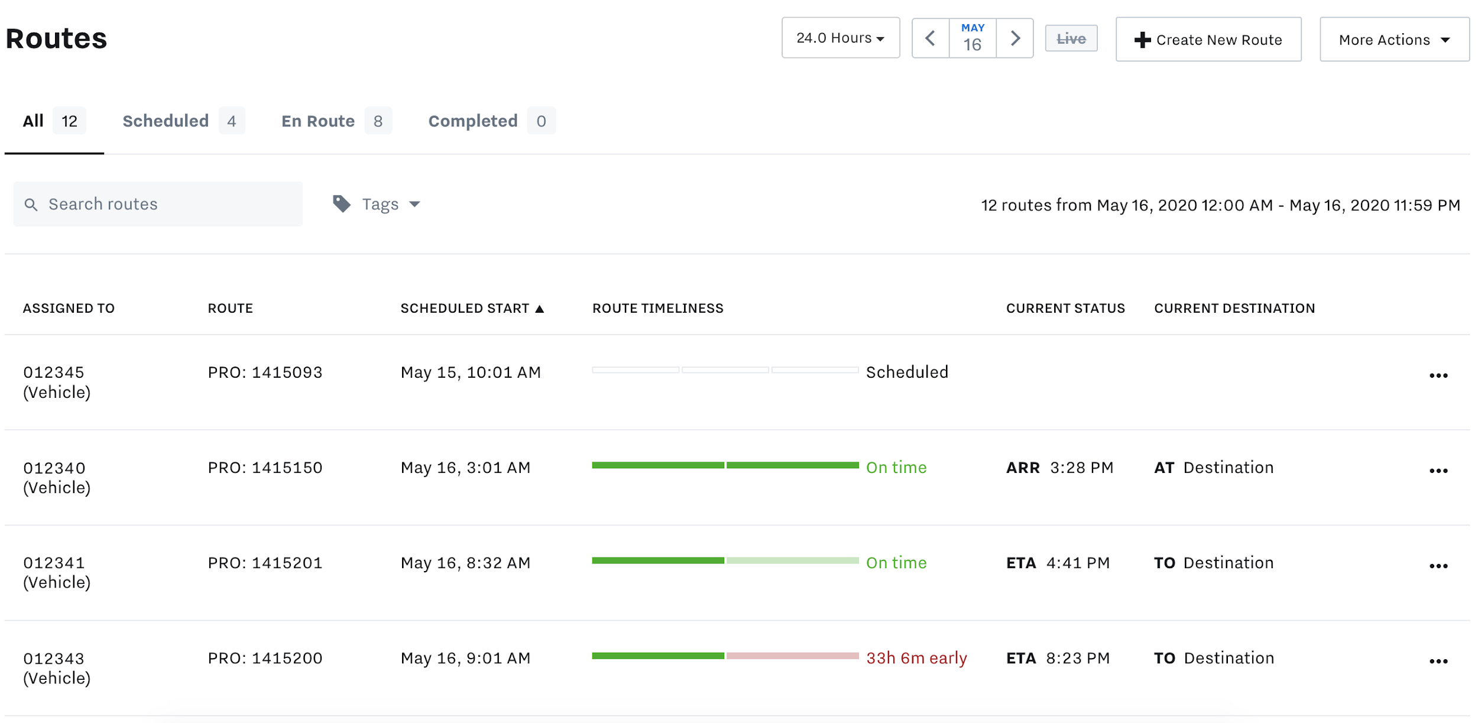Toggle the Live mode button

point(1071,39)
